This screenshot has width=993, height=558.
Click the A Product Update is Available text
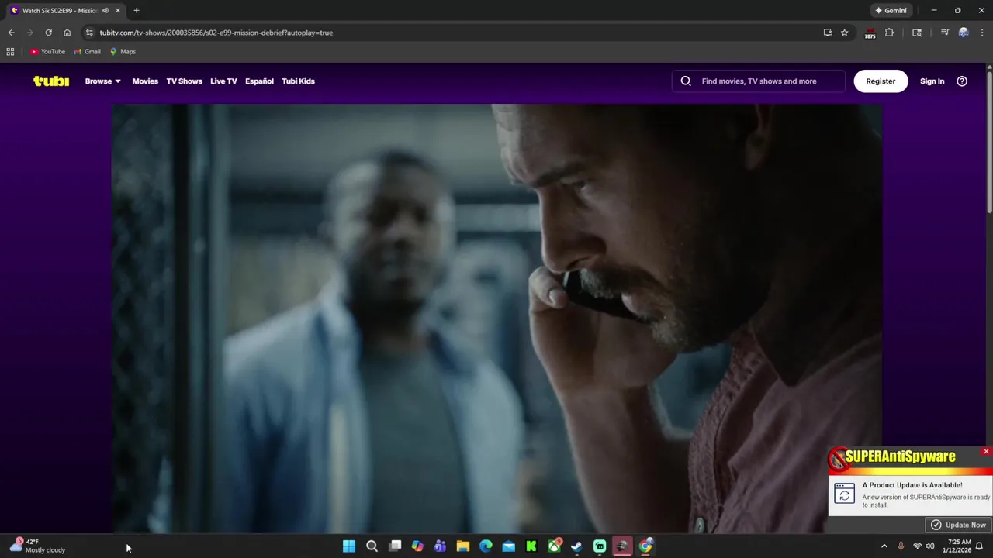pos(912,485)
